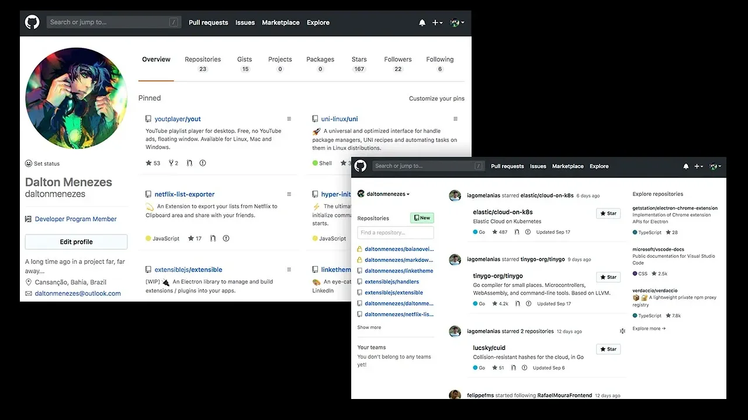Viewport: 748px width, 420px height.
Task: Switch to the Packages tab
Action: (x=320, y=64)
